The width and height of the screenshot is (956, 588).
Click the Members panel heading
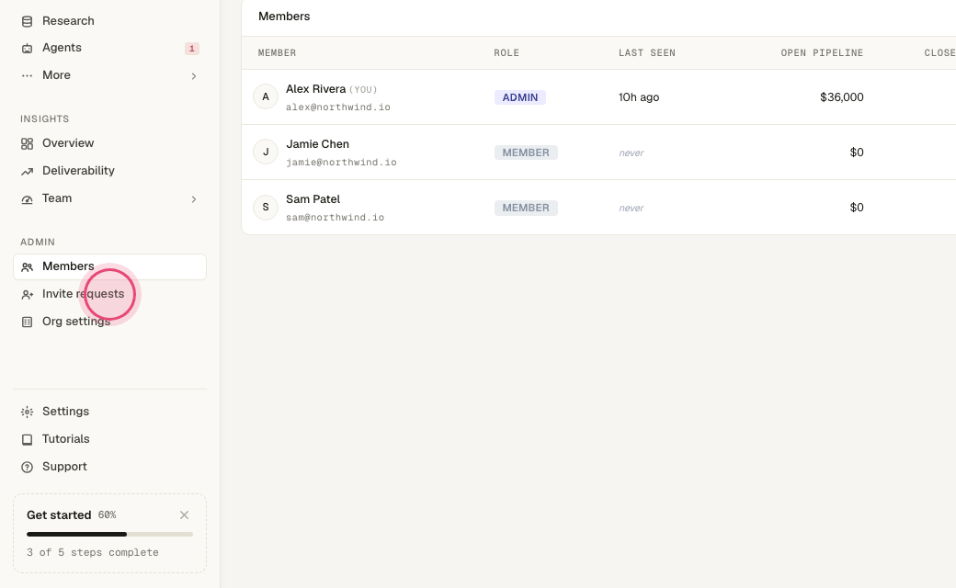point(284,17)
